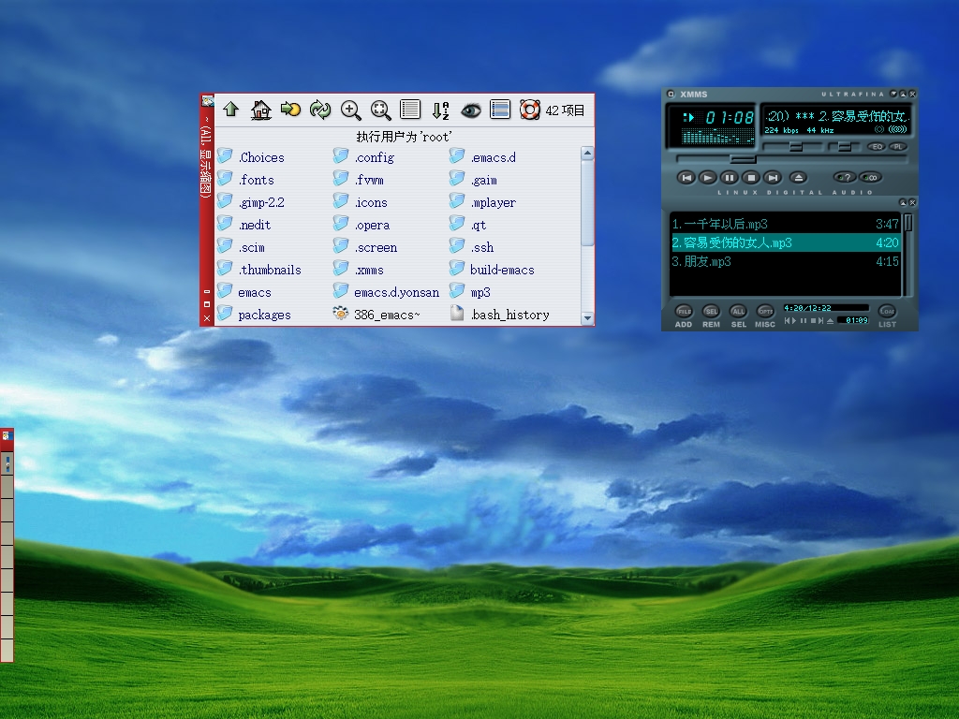Viewport: 959px width, 719px height.
Task: Select the .xmms folder
Action: click(x=359, y=270)
